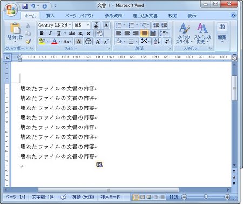Select the Format Painter brush
Image resolution: width=243 pixels, height=204 pixels.
click(28, 42)
